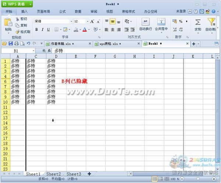Click the bottom align icon
This screenshot has width=221, height=183.
click(119, 22)
